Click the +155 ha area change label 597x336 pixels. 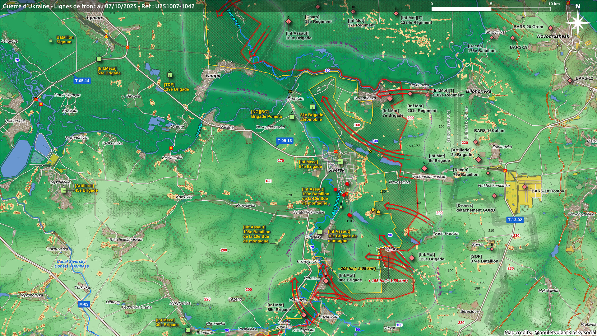pyautogui.click(x=388, y=281)
